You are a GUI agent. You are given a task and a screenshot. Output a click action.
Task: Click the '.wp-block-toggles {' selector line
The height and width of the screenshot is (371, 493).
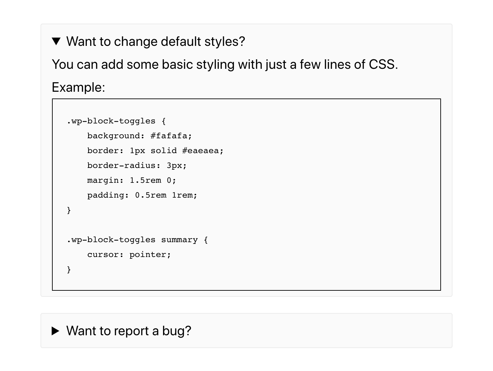(116, 121)
